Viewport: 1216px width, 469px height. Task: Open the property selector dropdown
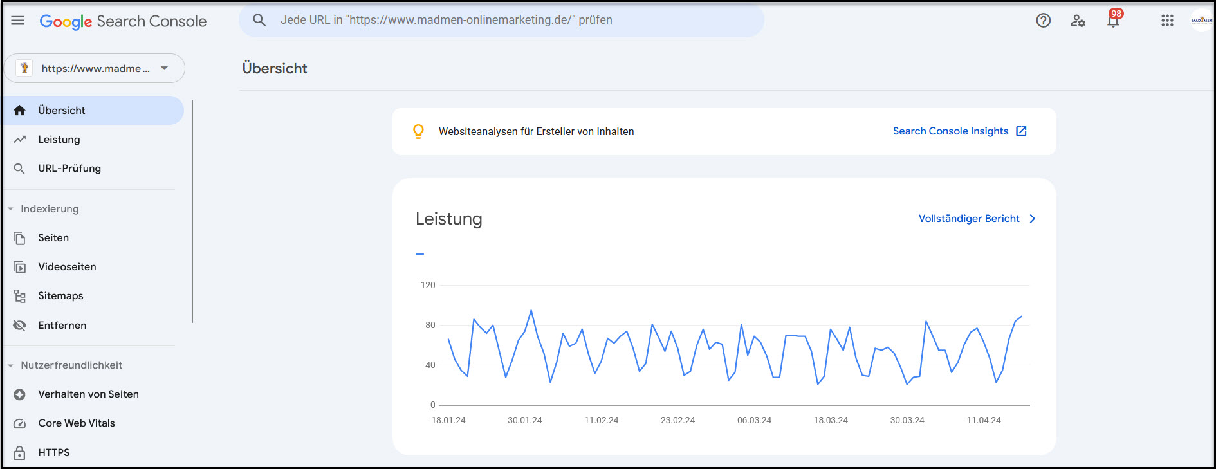click(95, 68)
